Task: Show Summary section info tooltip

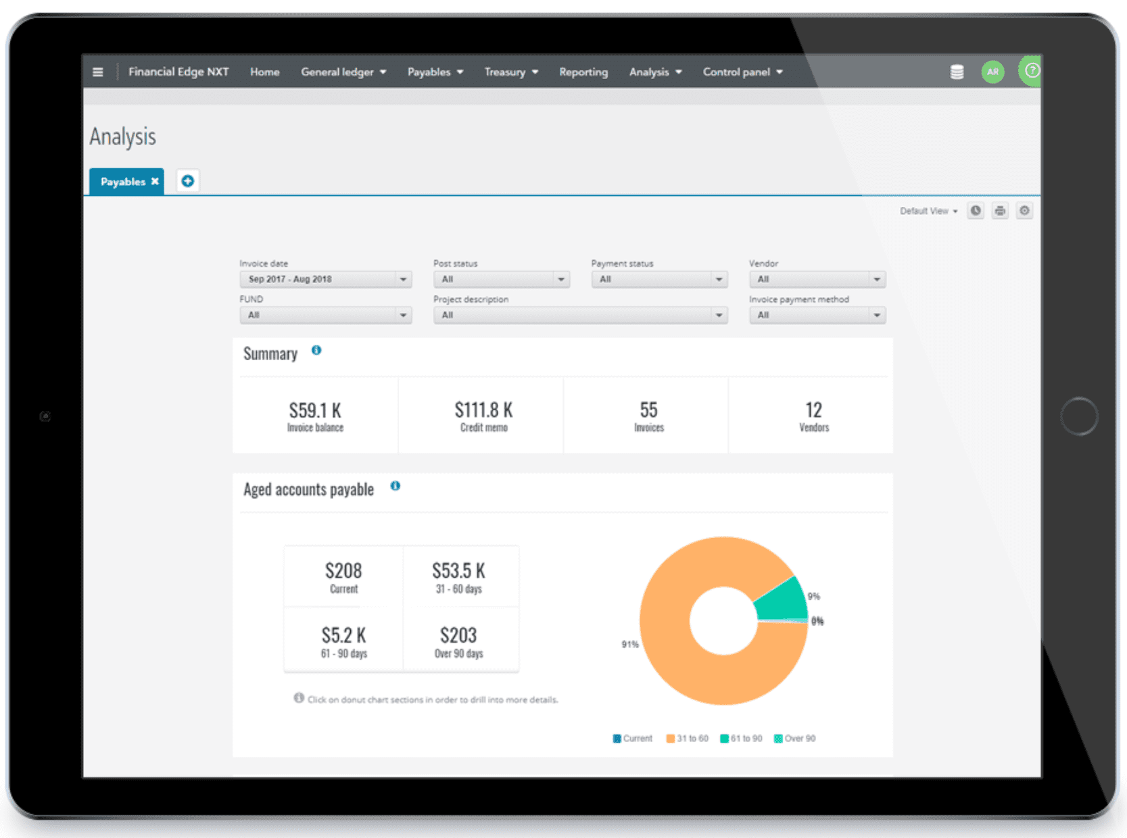Action: coord(316,350)
